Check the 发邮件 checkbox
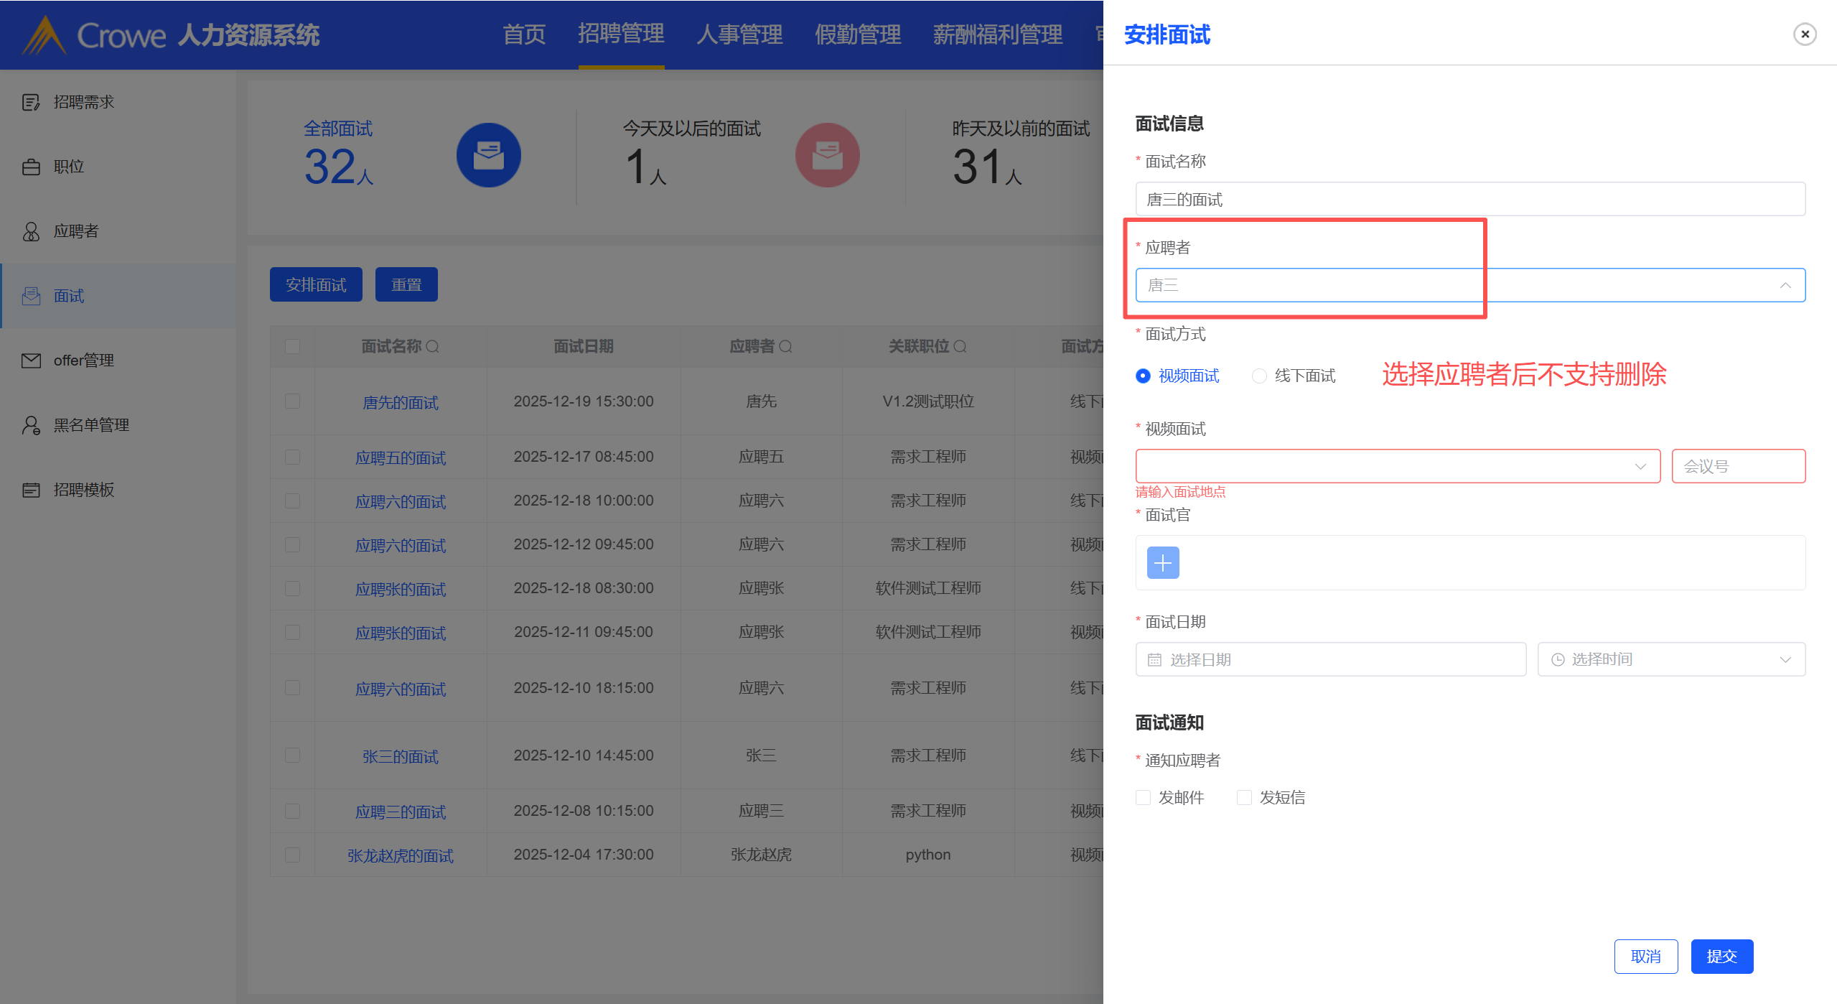This screenshot has height=1004, width=1837. click(1143, 797)
